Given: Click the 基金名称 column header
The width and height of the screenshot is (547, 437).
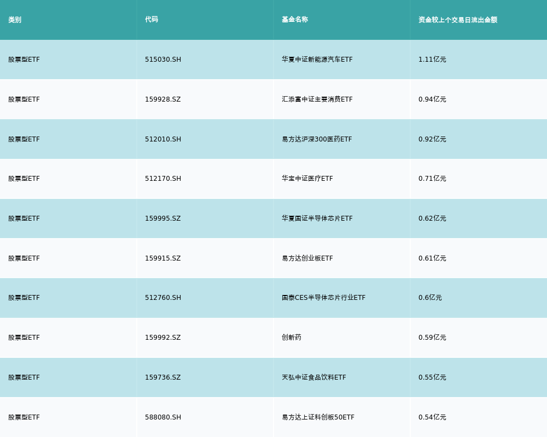Looking at the screenshot, I should 295,20.
